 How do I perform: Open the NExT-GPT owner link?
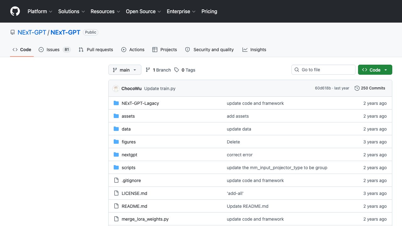(x=32, y=32)
